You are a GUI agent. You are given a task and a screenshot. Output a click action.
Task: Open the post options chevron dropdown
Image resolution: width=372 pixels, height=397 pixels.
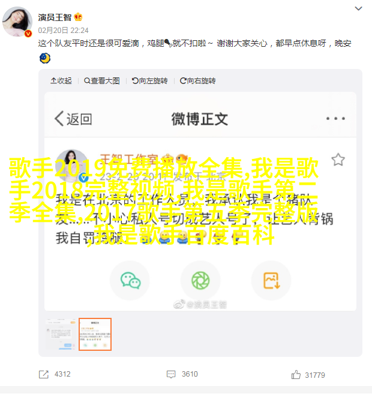[358, 8]
